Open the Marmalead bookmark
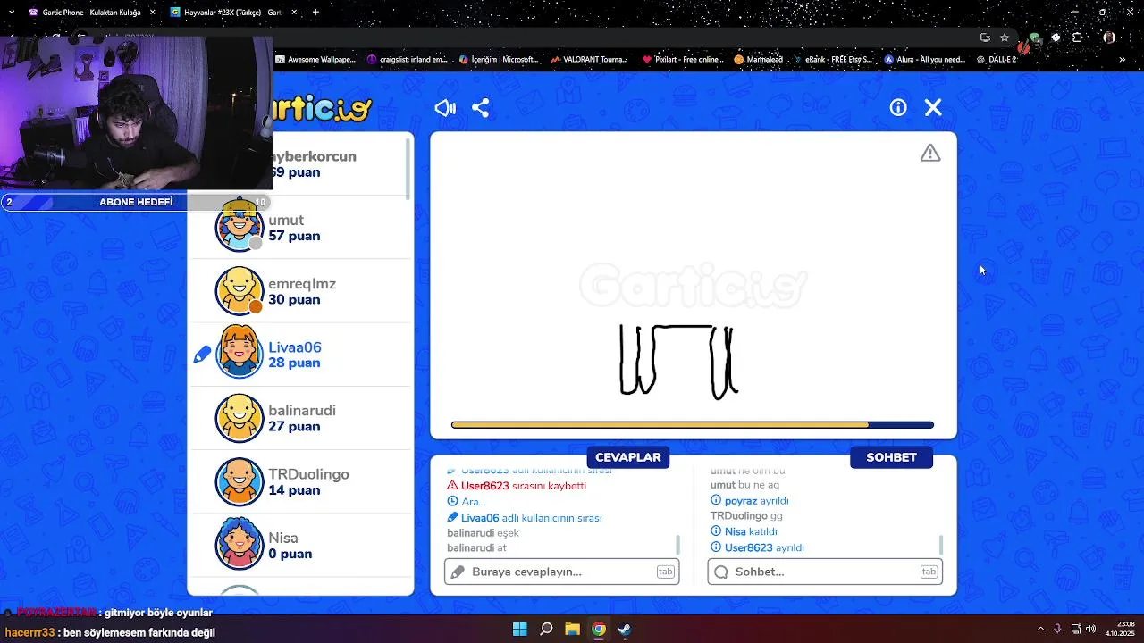The width and height of the screenshot is (1144, 643). coord(758,60)
